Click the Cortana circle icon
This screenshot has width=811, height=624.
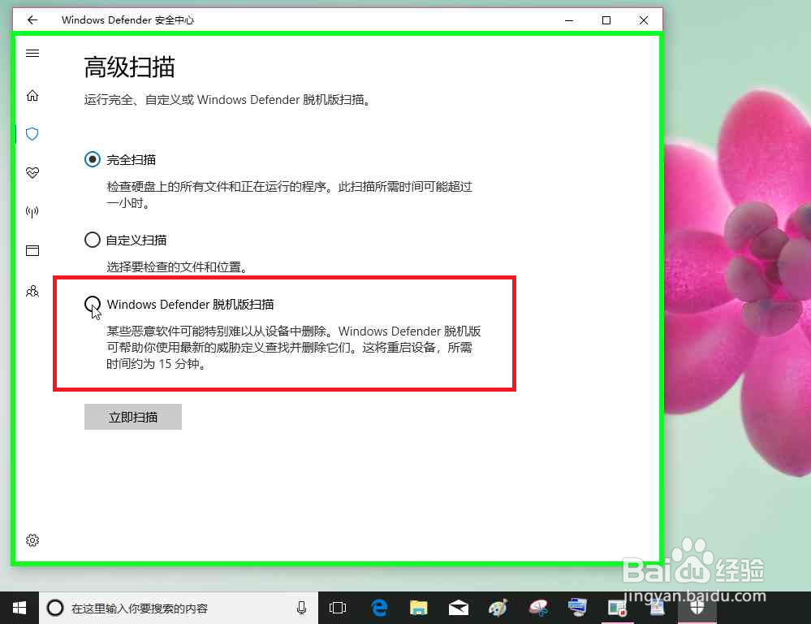[x=55, y=608]
